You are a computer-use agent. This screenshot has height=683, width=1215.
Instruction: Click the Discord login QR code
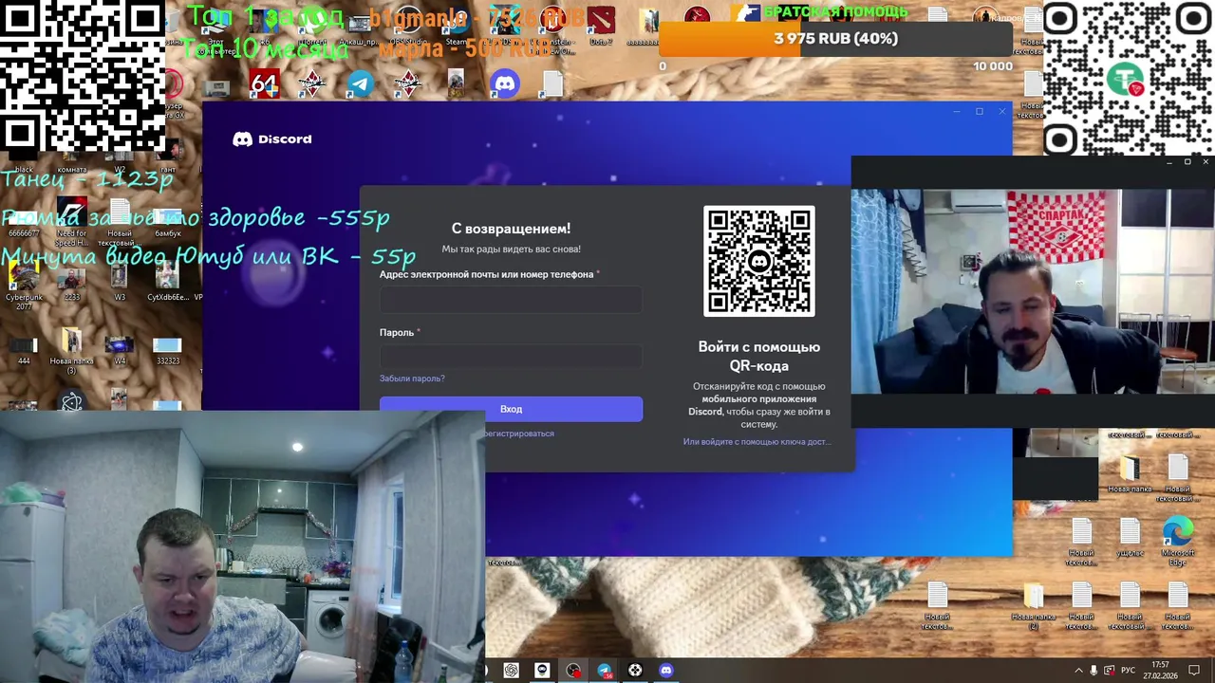point(758,261)
